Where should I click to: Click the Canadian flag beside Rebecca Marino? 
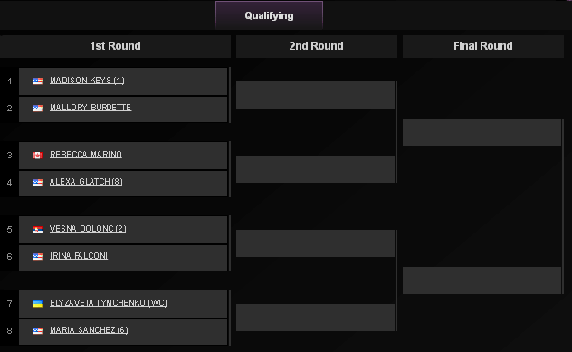tap(37, 156)
